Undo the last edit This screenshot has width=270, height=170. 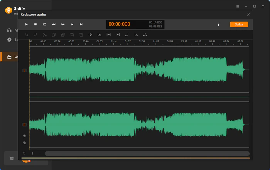pos(26,35)
